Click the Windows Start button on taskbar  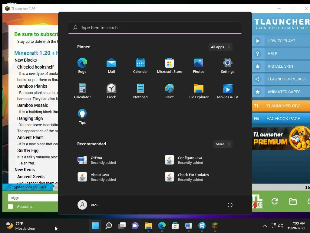95,226
